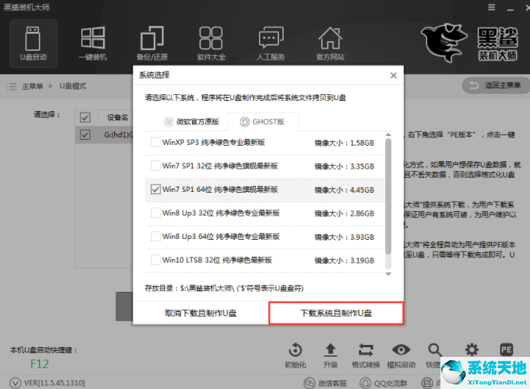This screenshot has height=389, width=530.
Task: Click the F12 hotkey text
Action: coord(40,364)
